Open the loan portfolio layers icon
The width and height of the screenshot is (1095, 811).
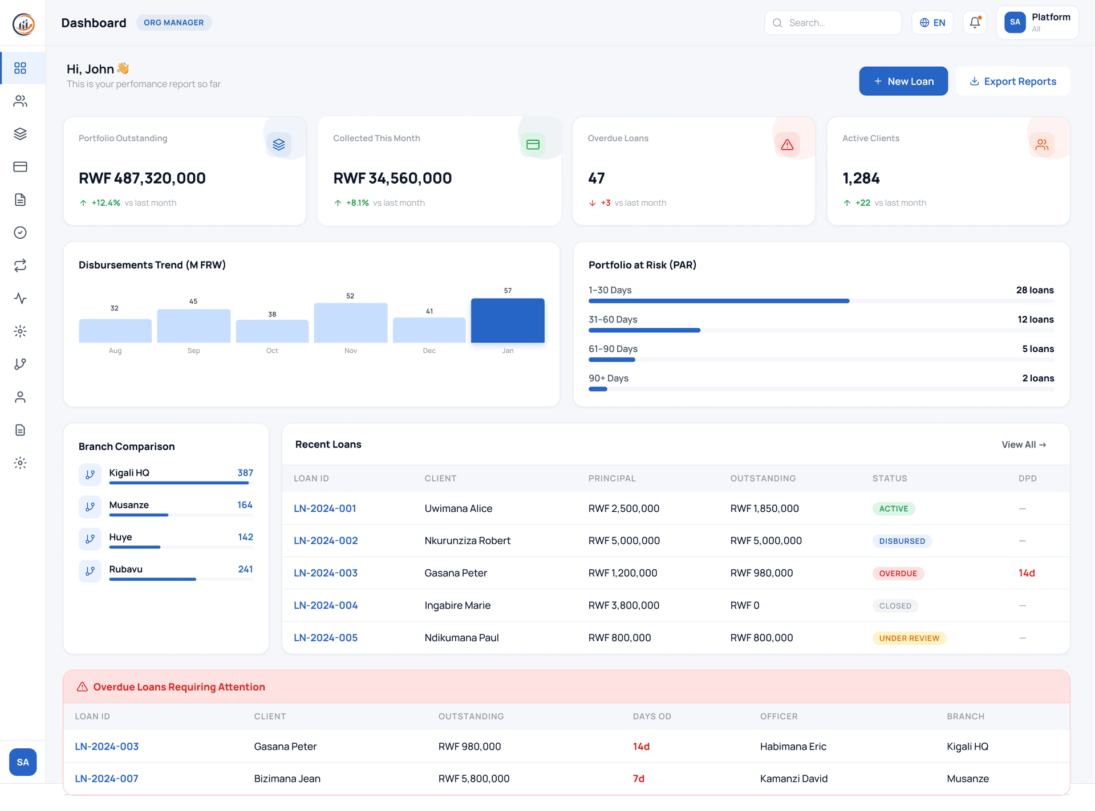pos(21,135)
